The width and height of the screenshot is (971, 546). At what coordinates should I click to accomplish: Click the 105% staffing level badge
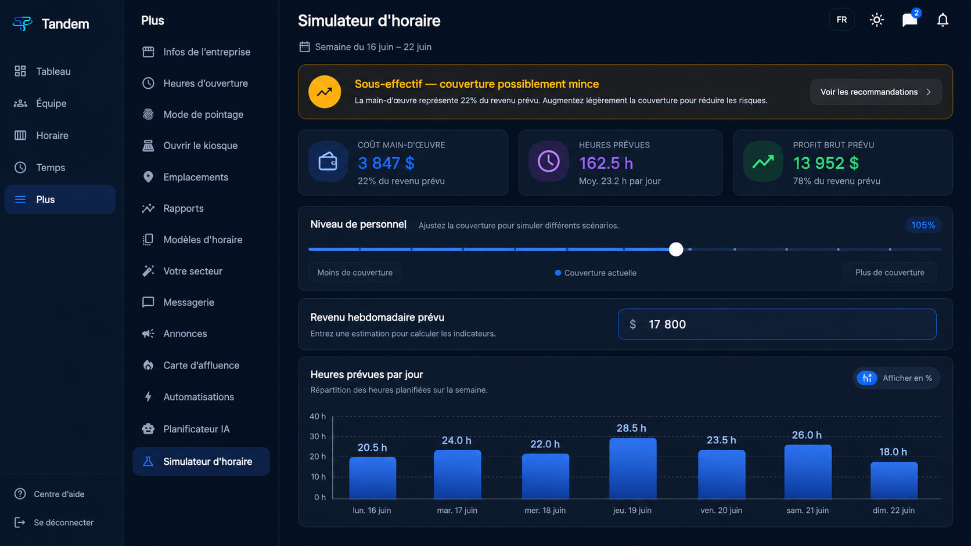pyautogui.click(x=923, y=225)
